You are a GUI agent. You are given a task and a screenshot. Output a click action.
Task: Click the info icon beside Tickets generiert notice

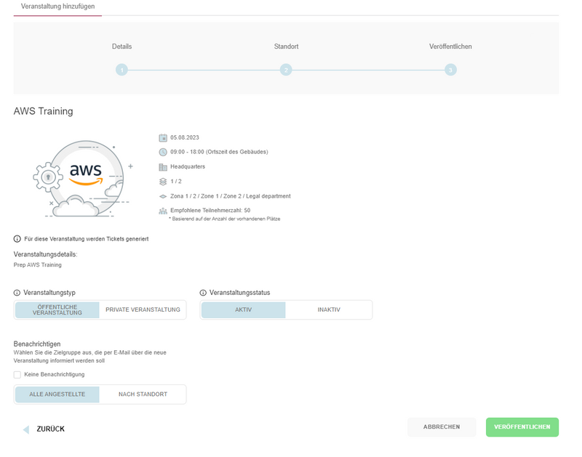pyautogui.click(x=17, y=239)
